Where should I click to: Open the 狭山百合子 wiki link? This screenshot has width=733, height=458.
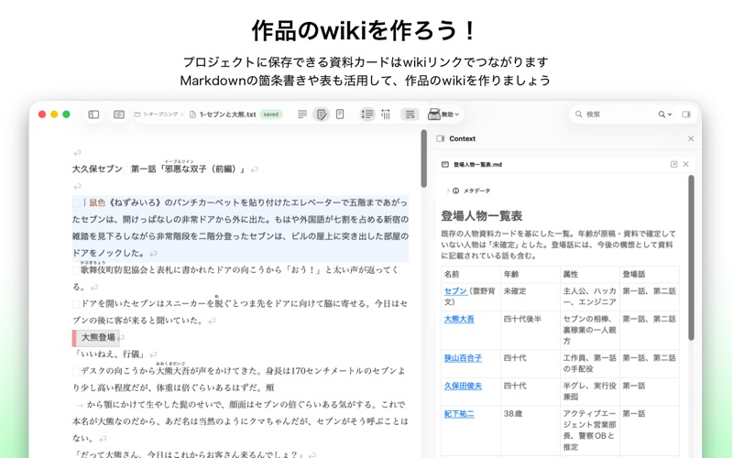pos(463,358)
